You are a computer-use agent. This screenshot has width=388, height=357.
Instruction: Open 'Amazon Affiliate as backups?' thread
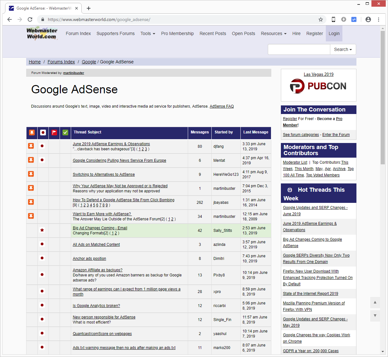pos(98,270)
